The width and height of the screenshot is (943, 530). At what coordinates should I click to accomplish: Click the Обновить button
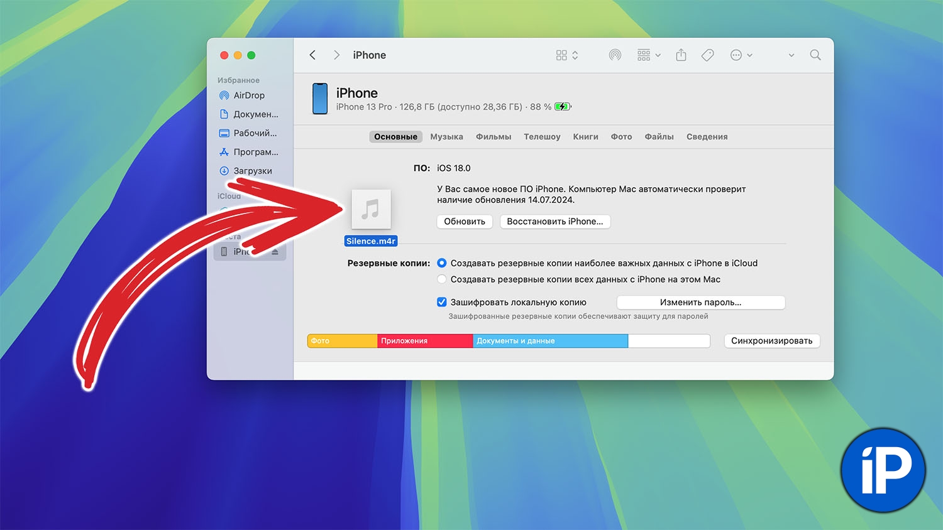coord(465,222)
